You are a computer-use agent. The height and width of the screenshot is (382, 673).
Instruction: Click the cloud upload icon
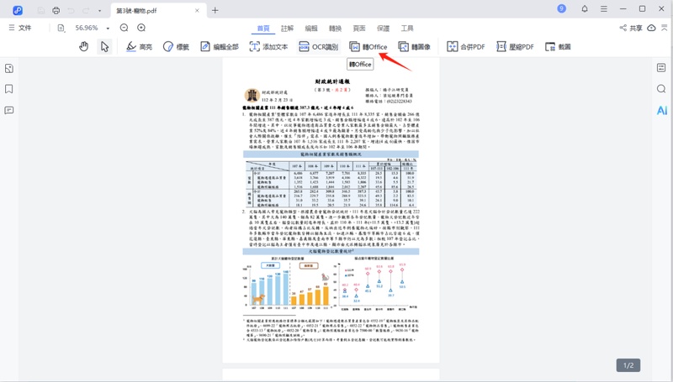(x=651, y=28)
